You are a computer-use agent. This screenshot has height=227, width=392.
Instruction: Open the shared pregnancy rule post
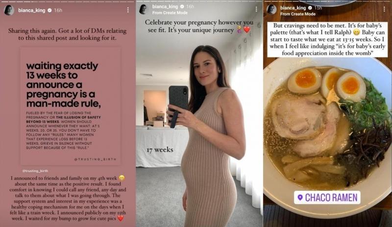click(x=71, y=106)
